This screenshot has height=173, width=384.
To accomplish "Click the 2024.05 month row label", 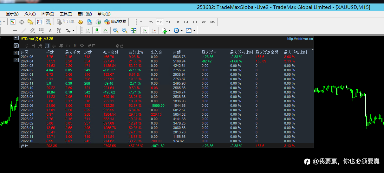I will click(x=27, y=57).
